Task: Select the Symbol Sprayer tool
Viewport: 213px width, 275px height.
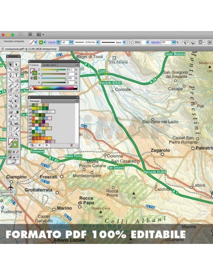Action: pos(10,123)
